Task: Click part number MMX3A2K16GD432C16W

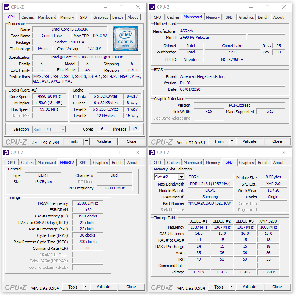Action: (x=210, y=203)
